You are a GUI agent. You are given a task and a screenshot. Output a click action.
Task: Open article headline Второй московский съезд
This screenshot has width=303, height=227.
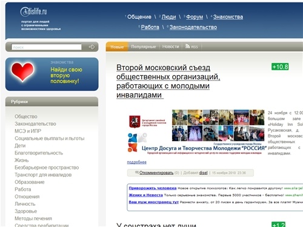[168, 81]
